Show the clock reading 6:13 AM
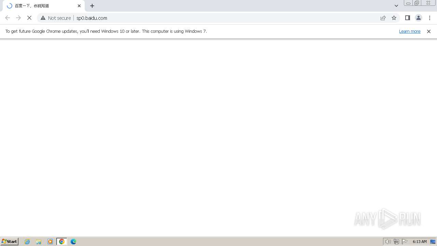This screenshot has height=246, width=437. pos(420,242)
